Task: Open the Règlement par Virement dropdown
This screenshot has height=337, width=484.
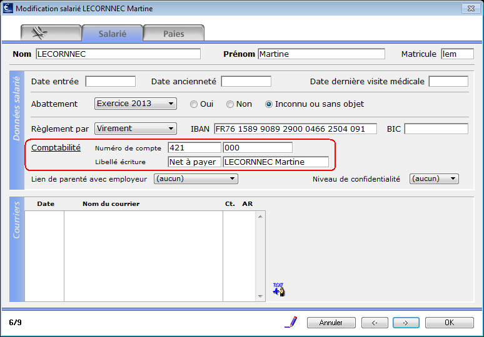Action: [x=136, y=129]
